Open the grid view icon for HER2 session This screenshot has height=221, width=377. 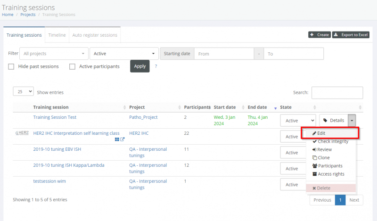point(117,139)
